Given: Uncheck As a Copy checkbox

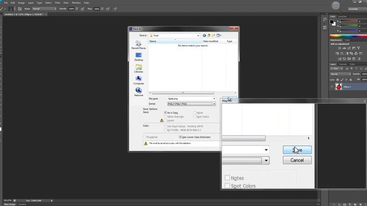Looking at the screenshot, I should click(x=166, y=113).
